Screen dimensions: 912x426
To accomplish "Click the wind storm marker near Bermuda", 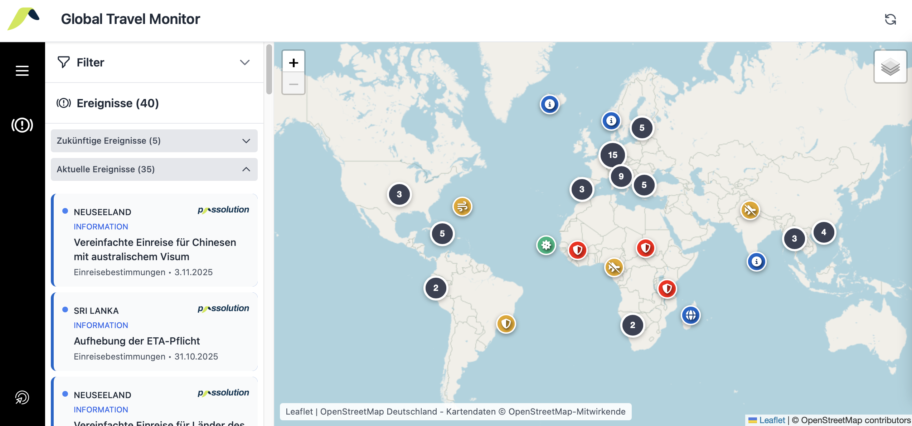I will (462, 207).
